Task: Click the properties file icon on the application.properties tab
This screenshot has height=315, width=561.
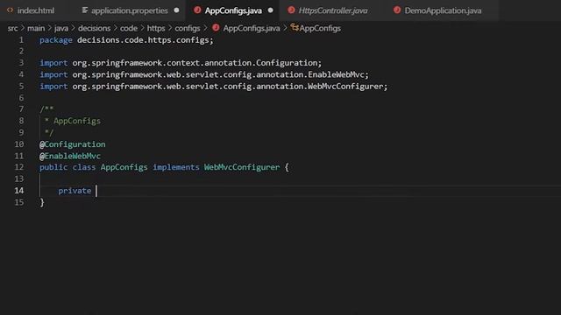Action: click(x=85, y=10)
